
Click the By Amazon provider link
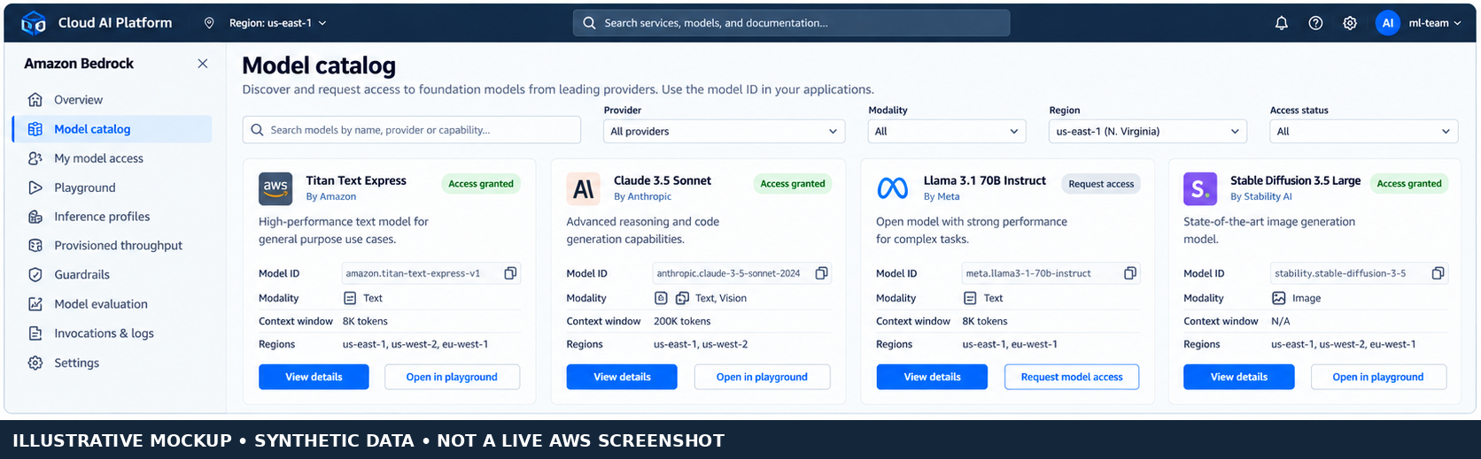331,196
